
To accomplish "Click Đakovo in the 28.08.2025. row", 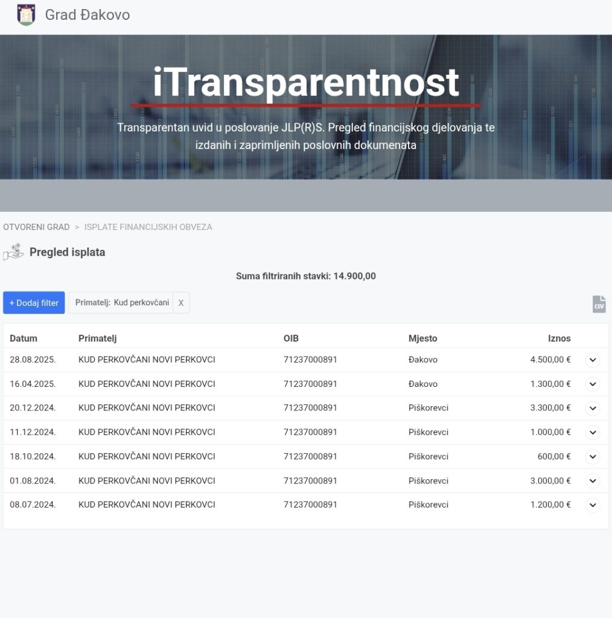I will click(x=423, y=360).
